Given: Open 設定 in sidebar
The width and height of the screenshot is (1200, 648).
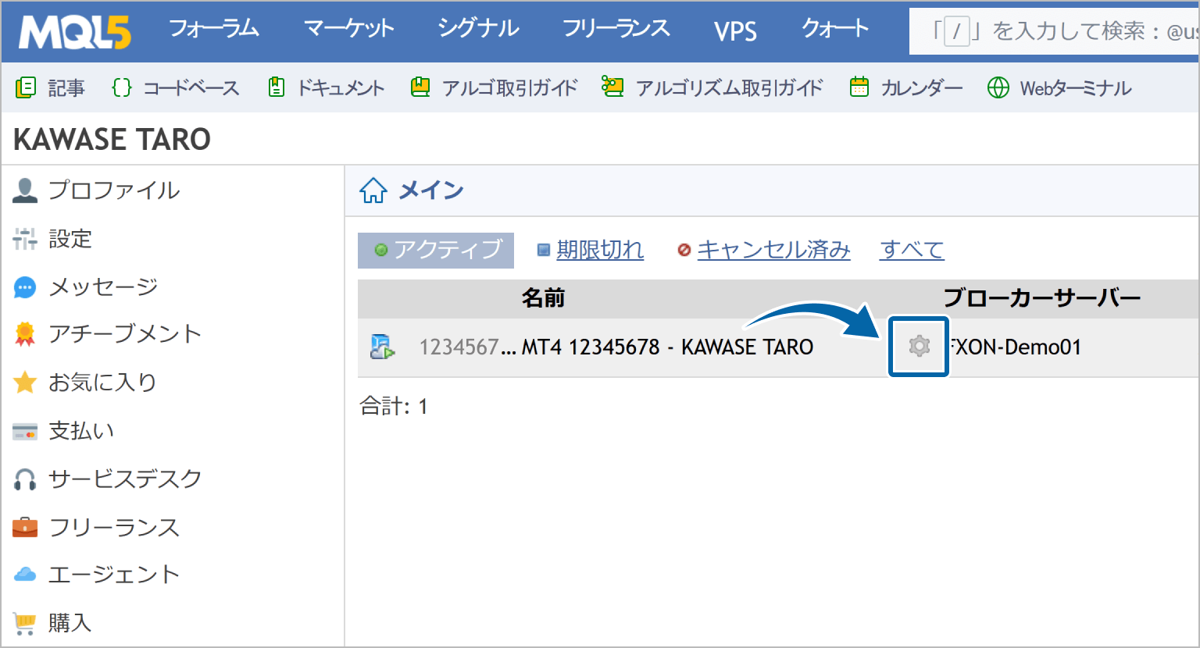Looking at the screenshot, I should [x=70, y=238].
